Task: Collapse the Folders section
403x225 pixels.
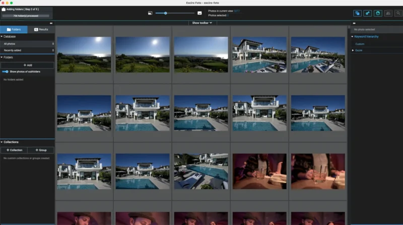Action: pyautogui.click(x=2, y=57)
